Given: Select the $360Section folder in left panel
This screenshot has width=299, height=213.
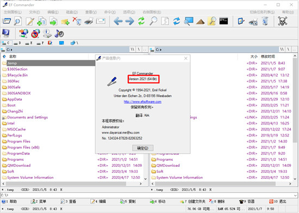Looking at the screenshot, I should click(x=17, y=69).
